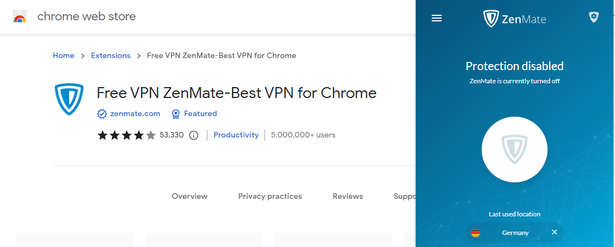
Task: Click the blue ZenMate shield extension icon
Action: point(69,99)
